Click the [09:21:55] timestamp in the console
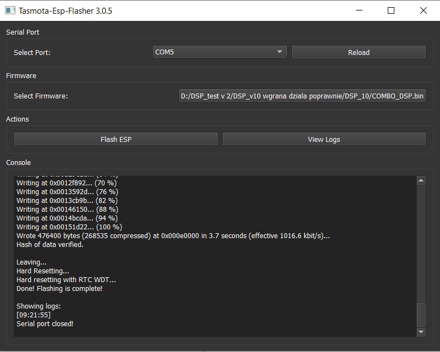Image resolution: width=440 pixels, height=352 pixels. point(34,315)
